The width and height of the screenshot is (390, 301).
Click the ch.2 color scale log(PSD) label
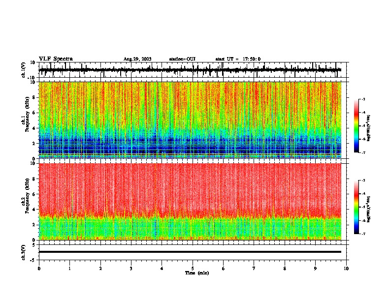(369, 210)
